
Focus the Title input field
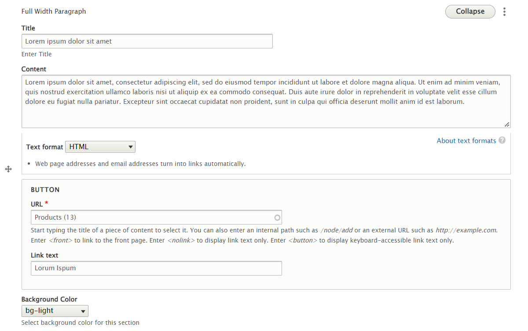click(x=147, y=41)
